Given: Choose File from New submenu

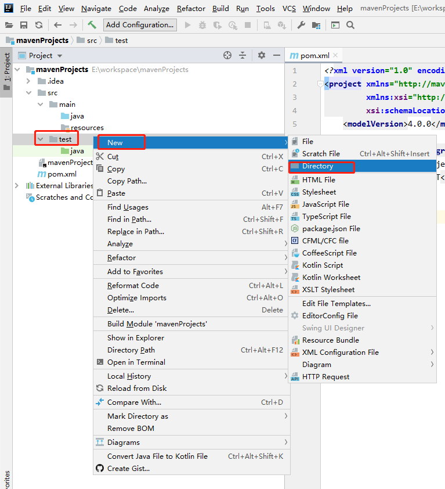Looking at the screenshot, I should [x=362, y=142].
